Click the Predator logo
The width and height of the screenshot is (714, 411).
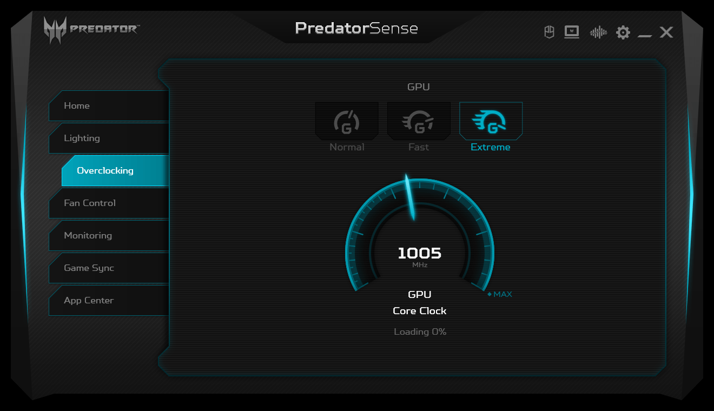91,29
